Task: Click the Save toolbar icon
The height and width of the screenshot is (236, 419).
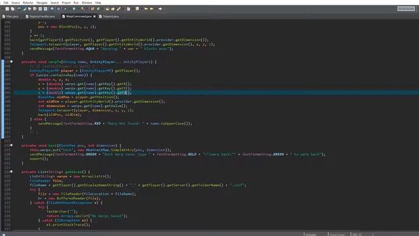Action: [7, 9]
